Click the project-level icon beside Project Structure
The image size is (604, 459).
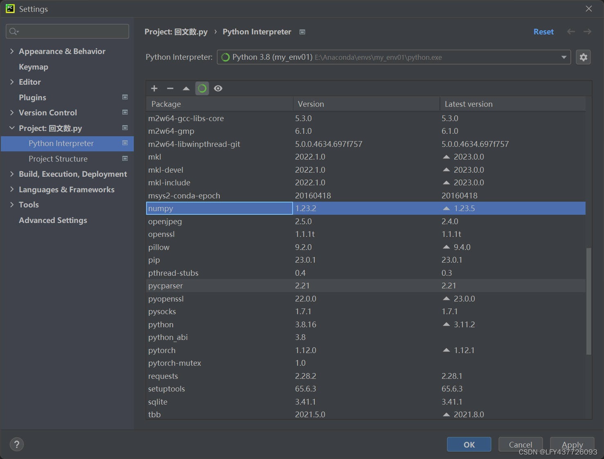pos(125,158)
